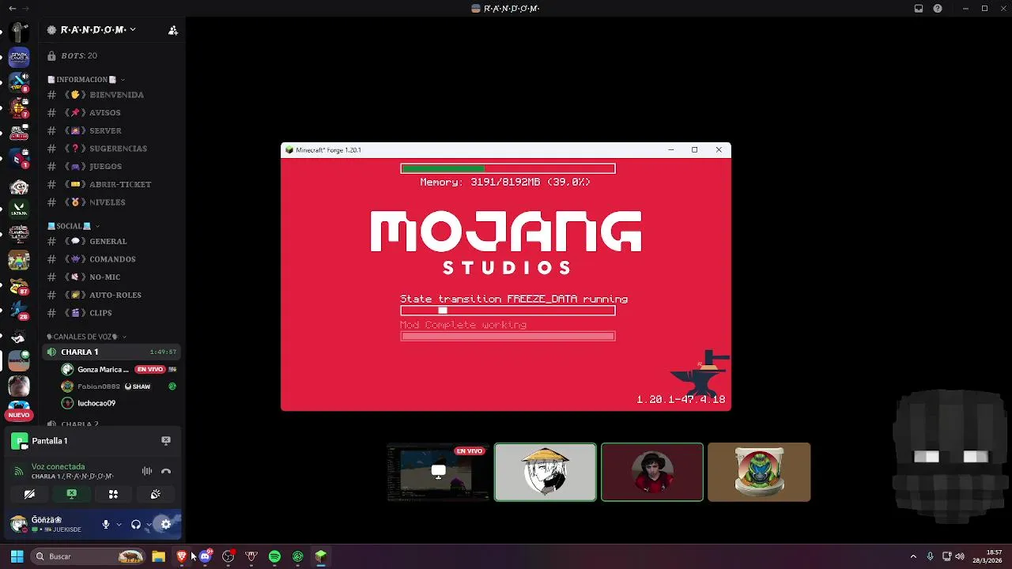Stop streaming via Pantalla 1 screen icon

point(166,440)
